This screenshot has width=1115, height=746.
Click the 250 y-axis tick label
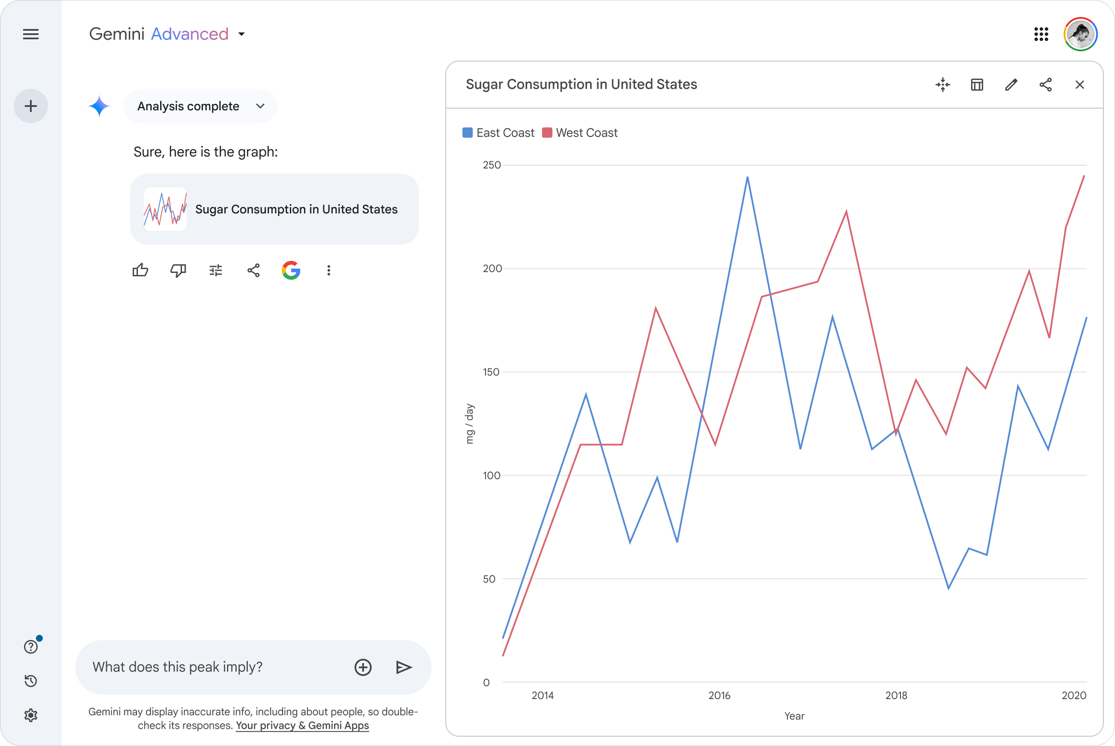(492, 165)
